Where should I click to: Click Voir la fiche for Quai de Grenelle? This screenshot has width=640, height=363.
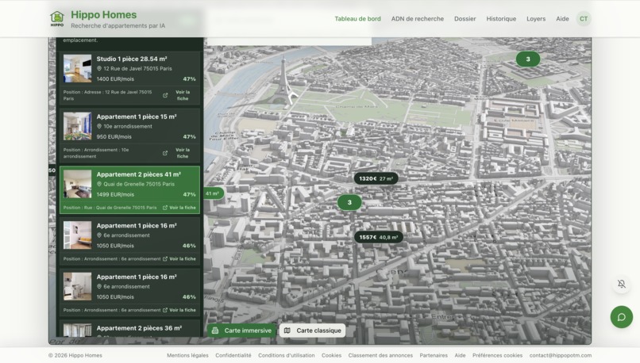tap(183, 208)
